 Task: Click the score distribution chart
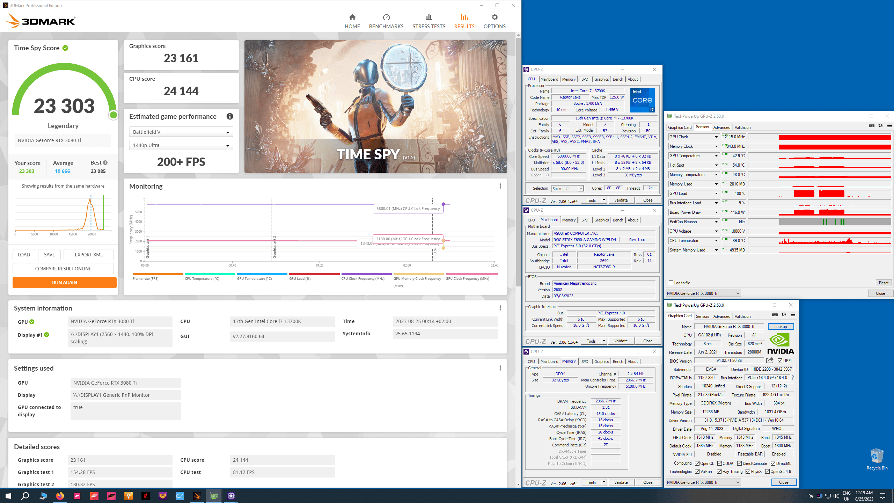pyautogui.click(x=63, y=214)
